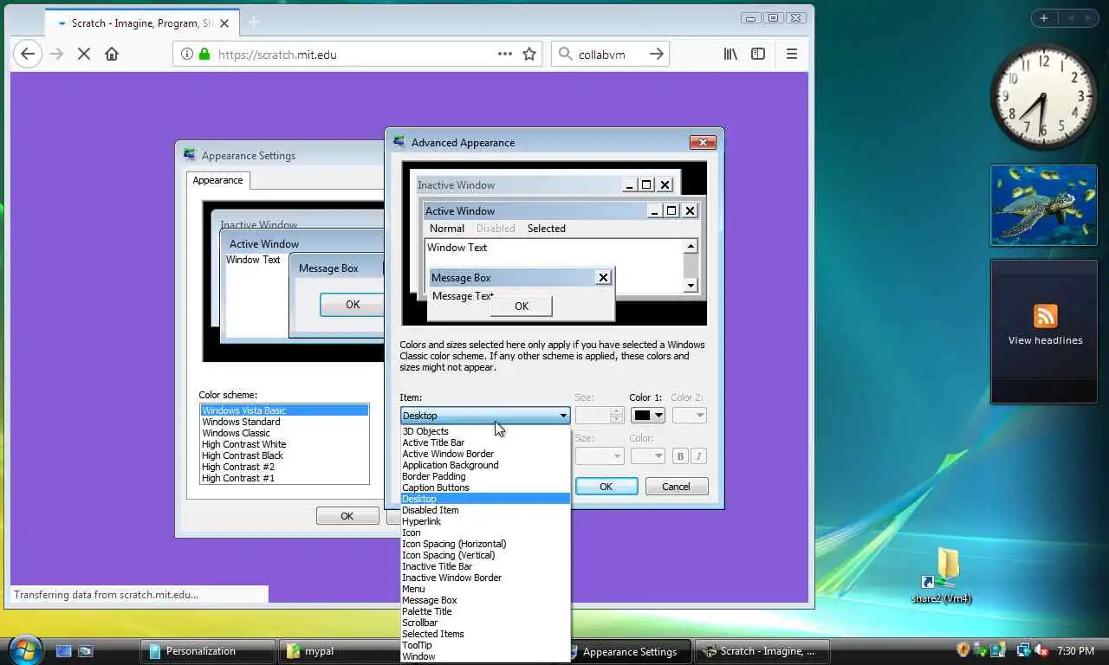The image size is (1109, 665).
Task: Confirm Advanced Appearance with OK
Action: pos(606,487)
